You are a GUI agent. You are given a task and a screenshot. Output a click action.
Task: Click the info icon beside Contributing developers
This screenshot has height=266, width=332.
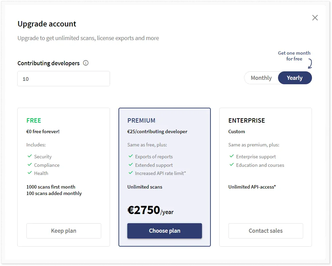(x=86, y=63)
